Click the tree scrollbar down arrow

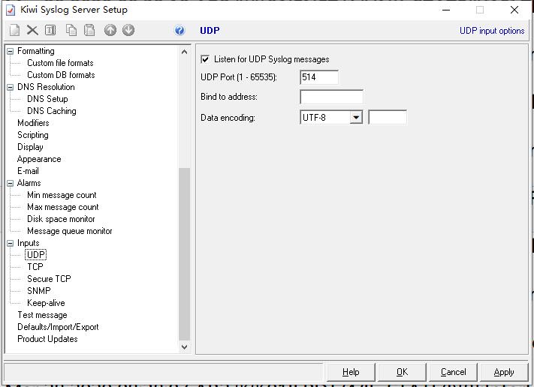(184, 347)
